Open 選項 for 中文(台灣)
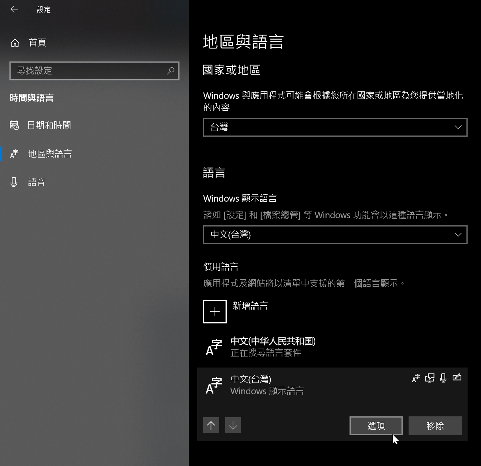The height and width of the screenshot is (466, 481). pos(376,426)
